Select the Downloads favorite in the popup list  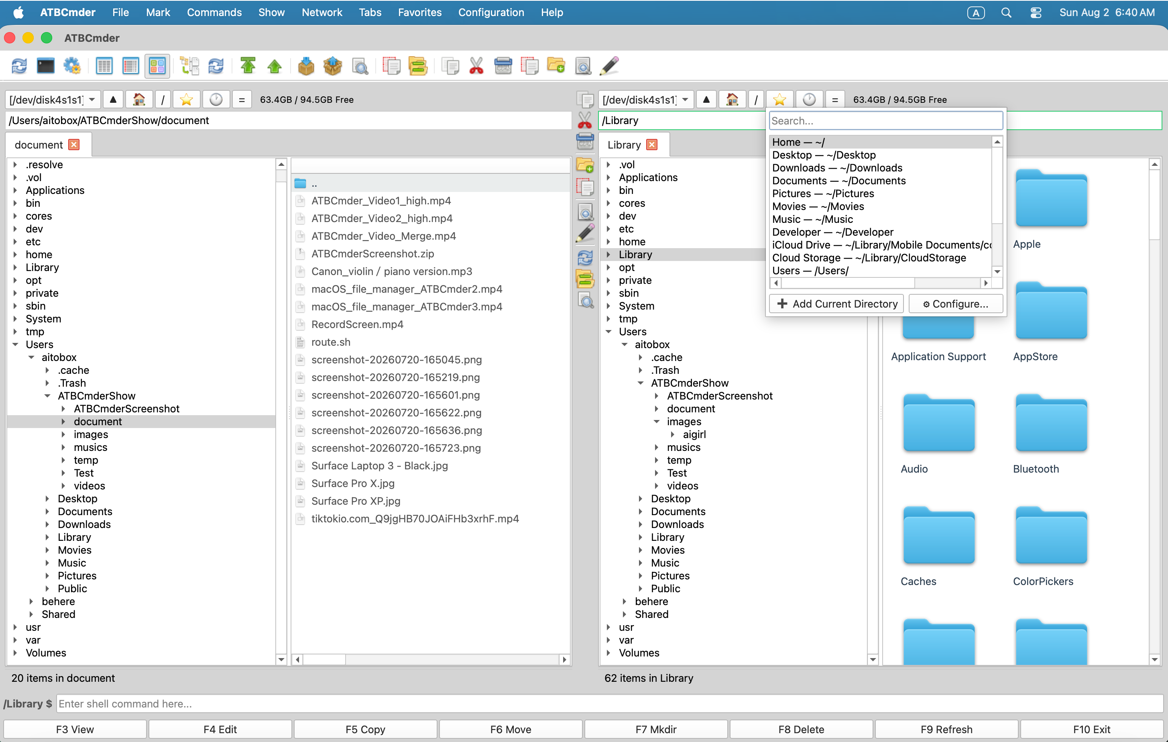881,168
